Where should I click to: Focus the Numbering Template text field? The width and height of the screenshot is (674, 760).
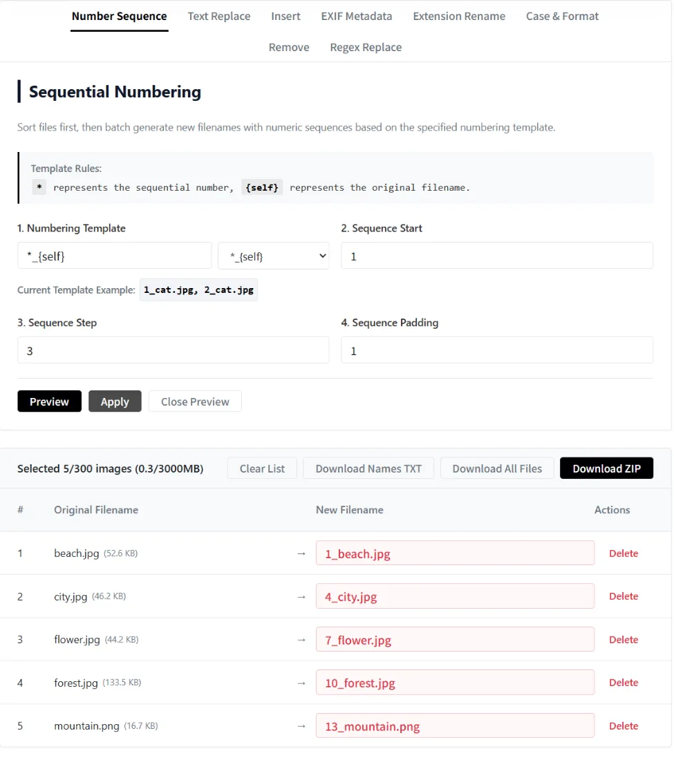115,256
